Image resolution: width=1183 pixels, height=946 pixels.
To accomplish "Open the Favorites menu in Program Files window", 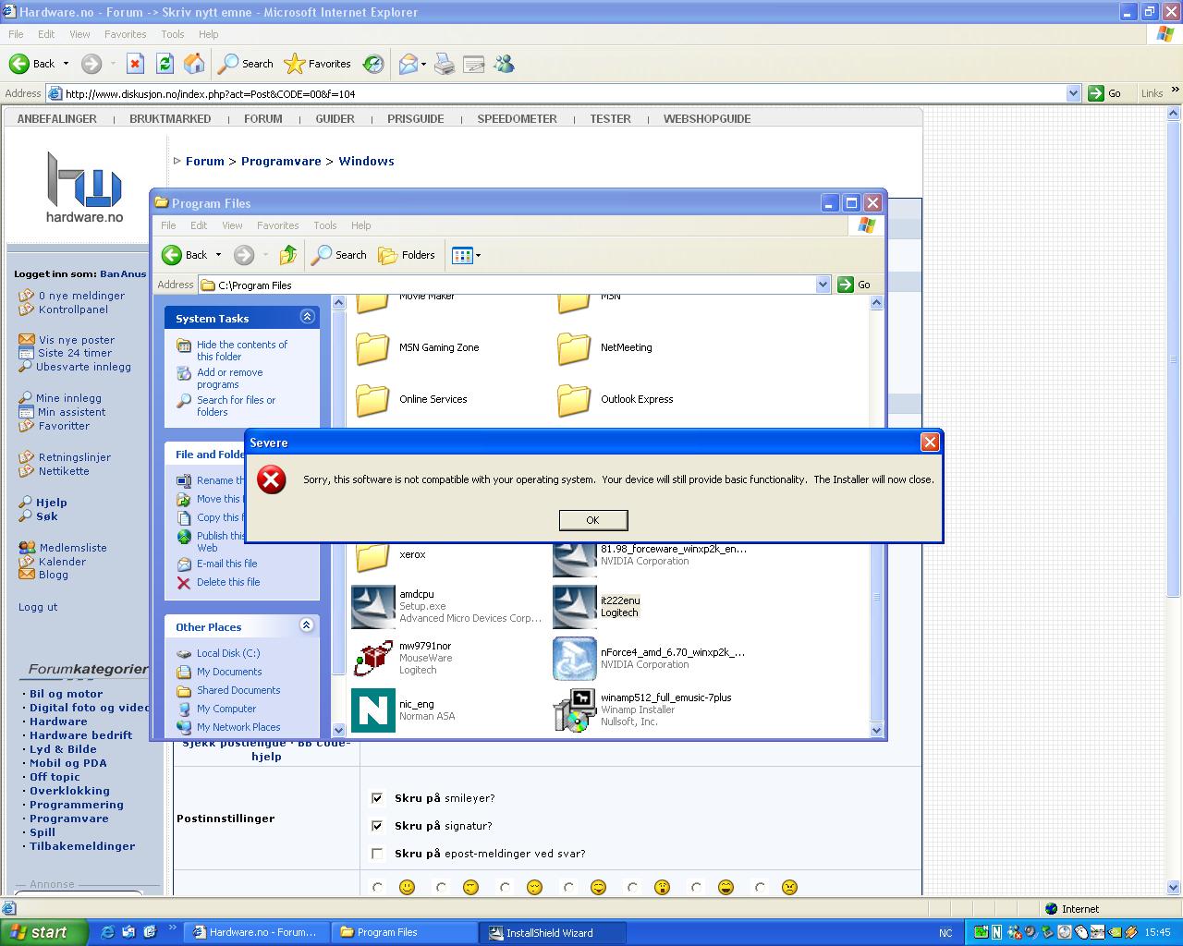I will 277,225.
